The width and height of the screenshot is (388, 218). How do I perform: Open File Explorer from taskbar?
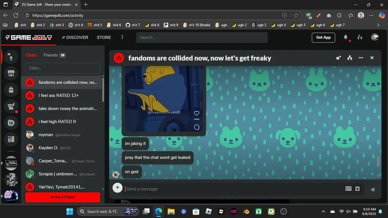[171, 212]
